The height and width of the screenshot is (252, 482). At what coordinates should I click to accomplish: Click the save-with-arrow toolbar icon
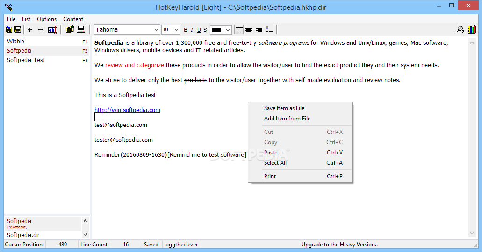[9, 29]
